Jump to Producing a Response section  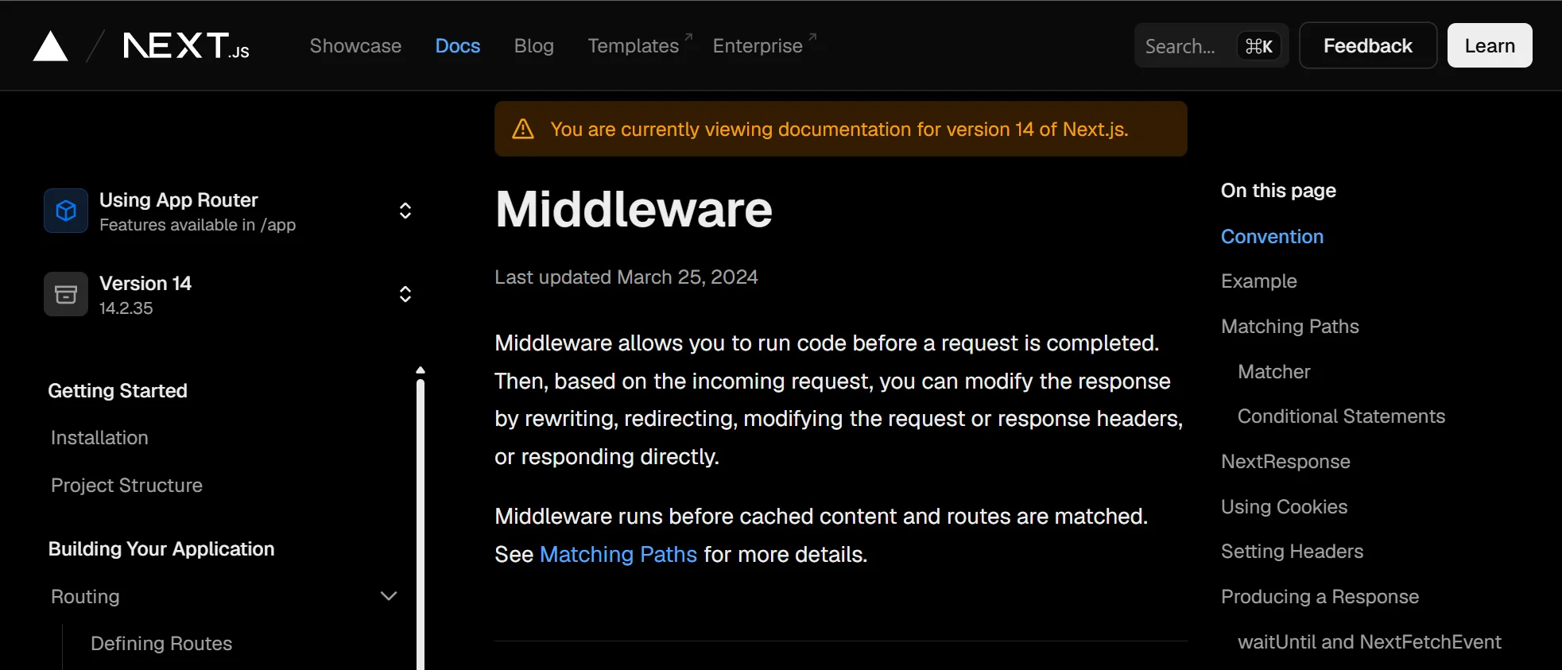pos(1320,597)
